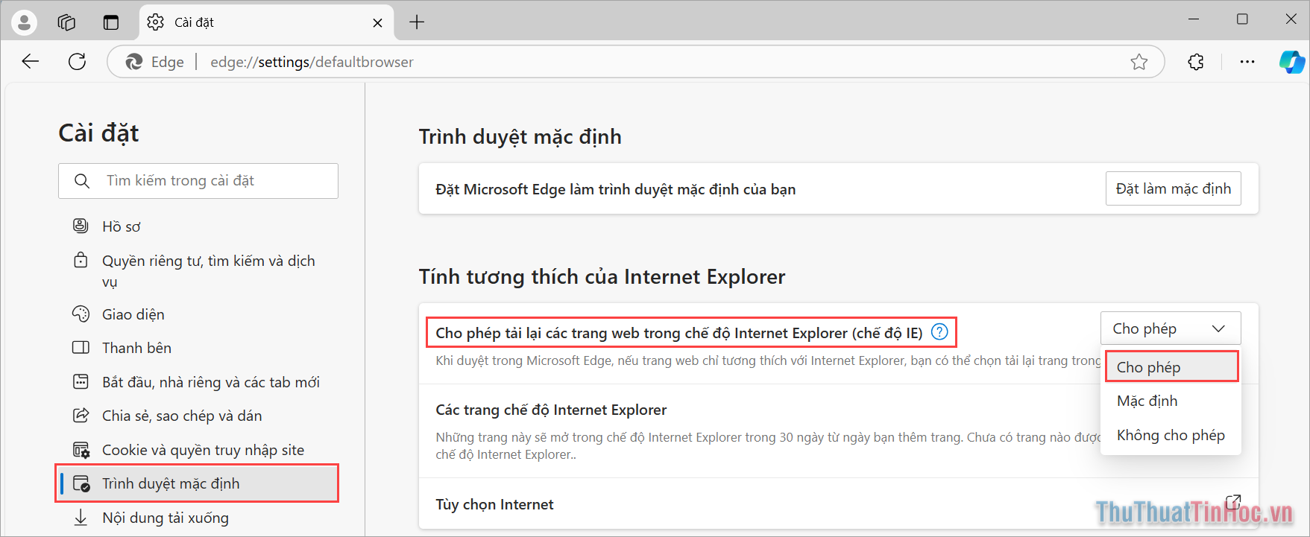Reload the page with refresh icon
This screenshot has width=1310, height=537.
tap(78, 62)
